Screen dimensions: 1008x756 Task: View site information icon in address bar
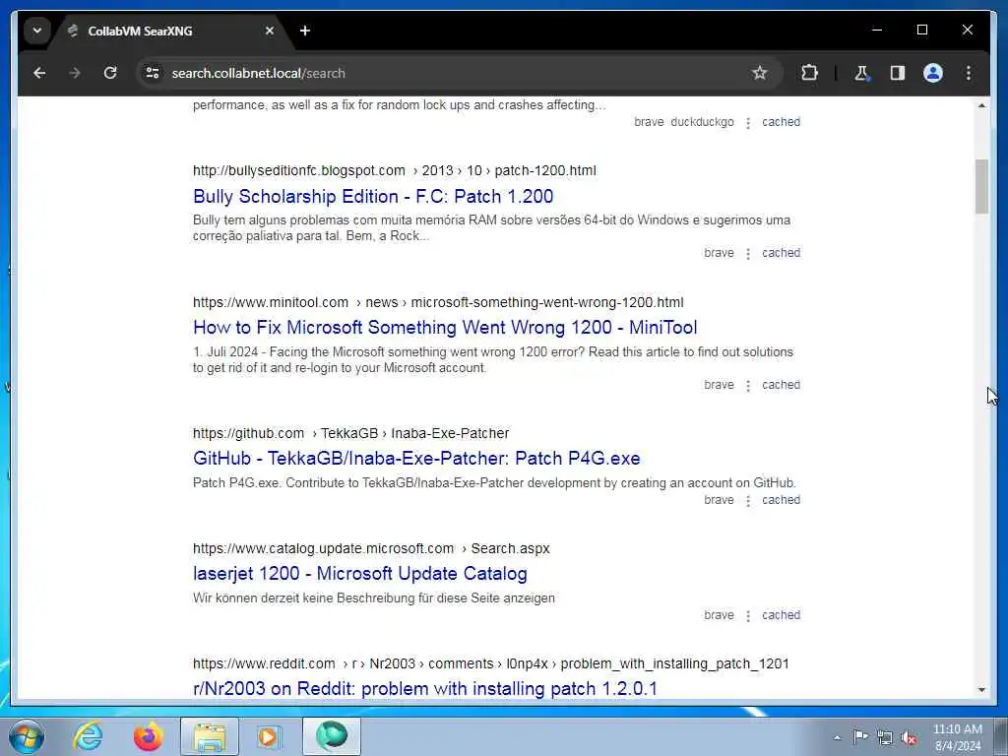click(153, 73)
